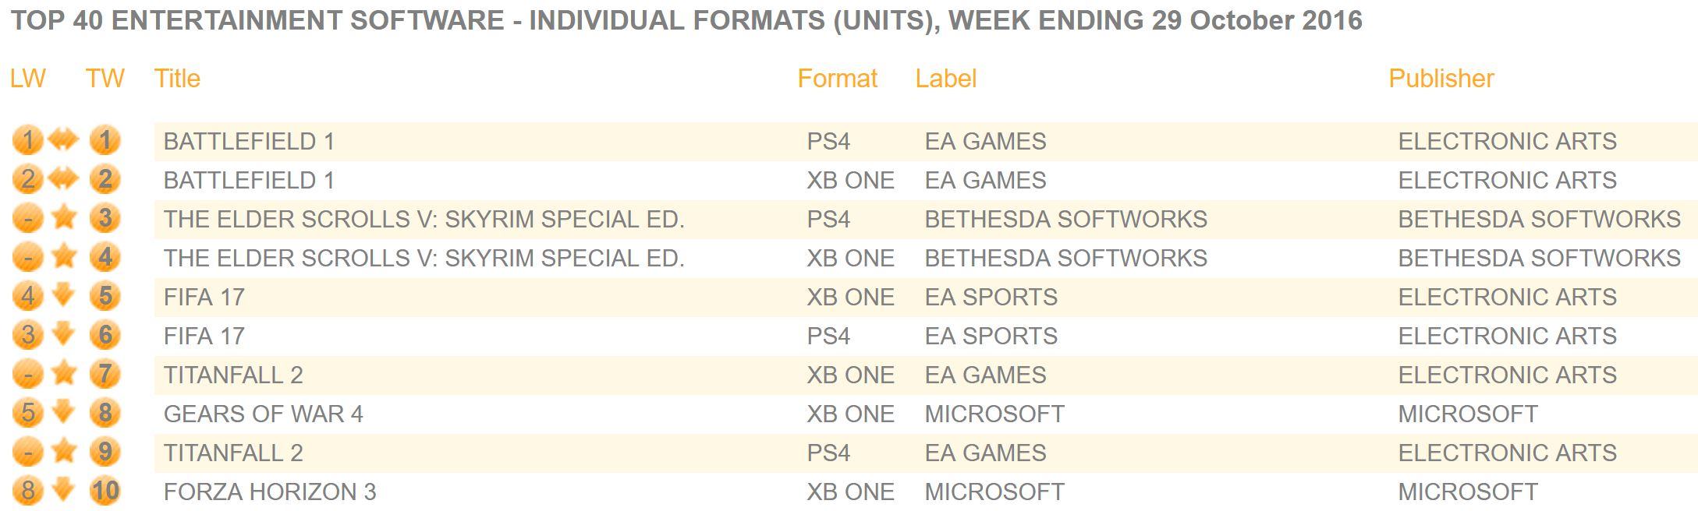Click the no-change arrows icon for Battlefield 1 XB ONE
Image resolution: width=1698 pixels, height=511 pixels.
pos(65,179)
